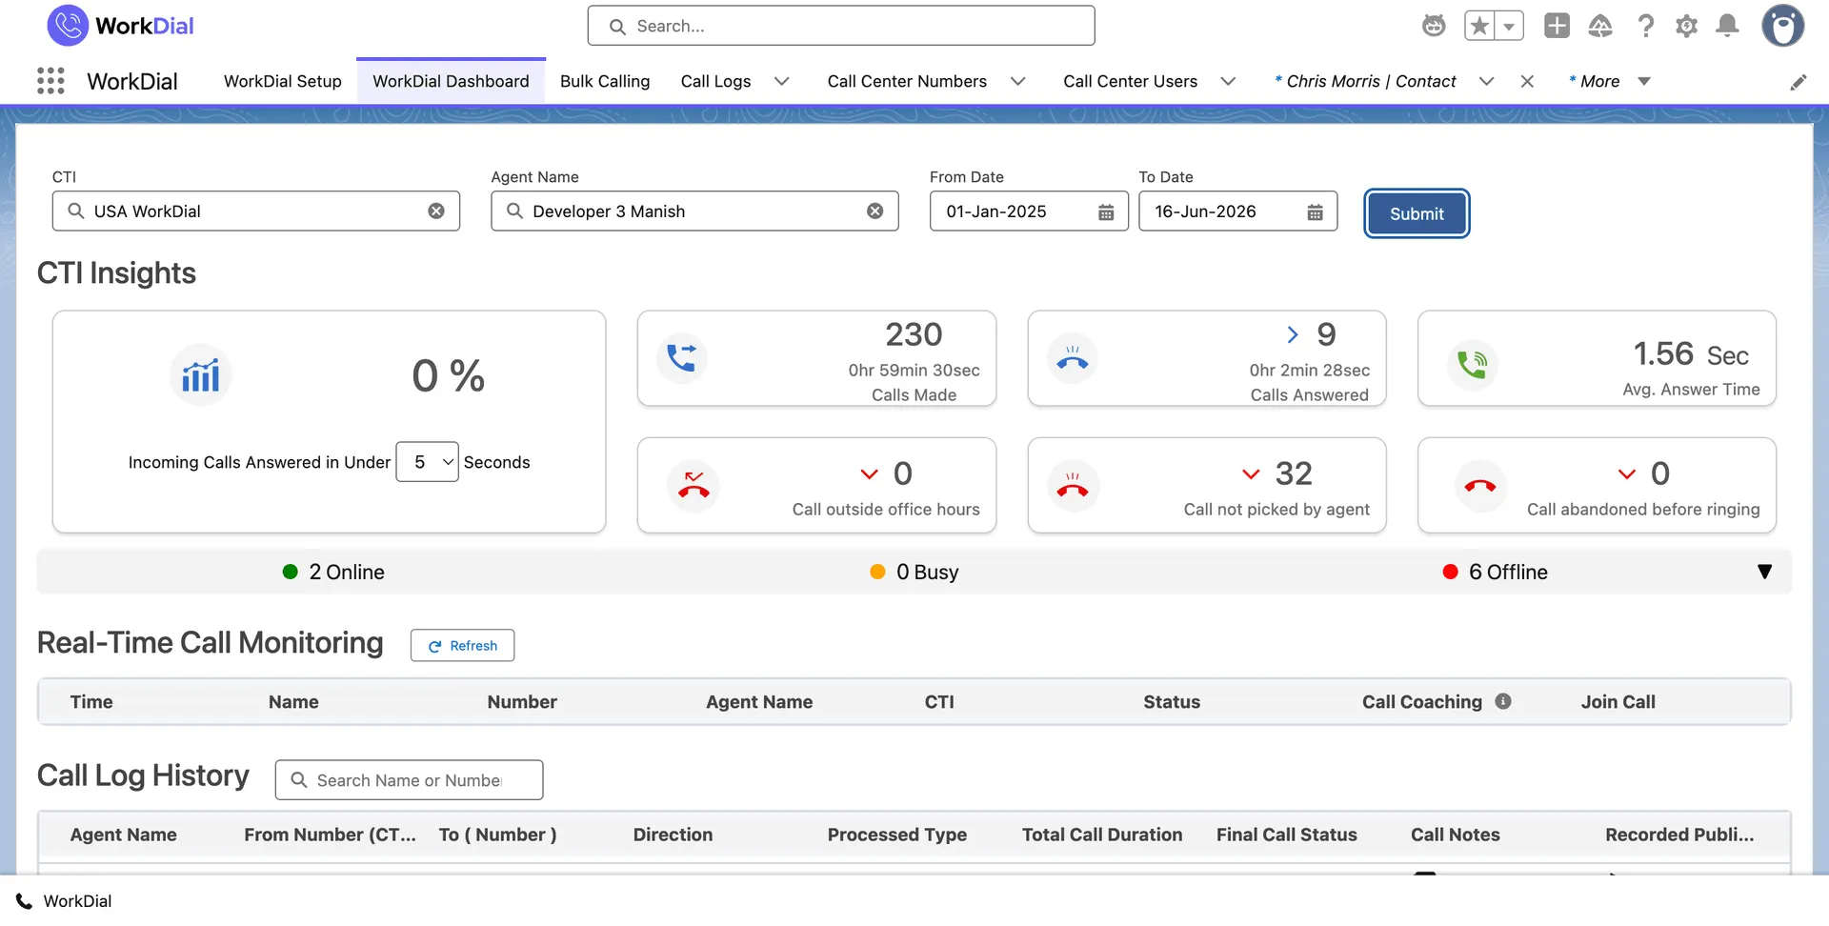This screenshot has height=926, width=1829.
Task: Click the phone icon in the WorkDial utility bar
Action: tap(24, 901)
